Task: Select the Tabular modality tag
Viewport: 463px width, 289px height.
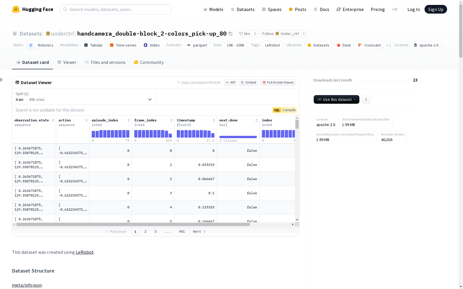Action: [x=93, y=45]
